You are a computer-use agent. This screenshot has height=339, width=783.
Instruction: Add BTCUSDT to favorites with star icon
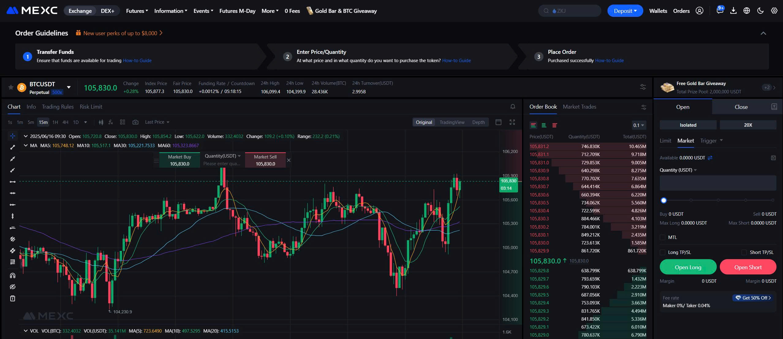[11, 88]
